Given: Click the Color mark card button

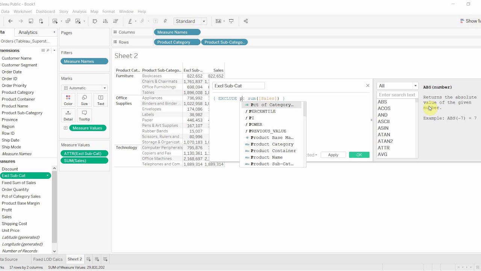Looking at the screenshot, I should (68, 100).
